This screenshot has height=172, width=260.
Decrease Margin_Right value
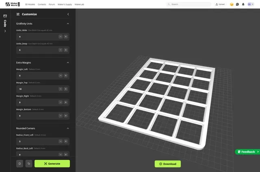tap(61, 102)
